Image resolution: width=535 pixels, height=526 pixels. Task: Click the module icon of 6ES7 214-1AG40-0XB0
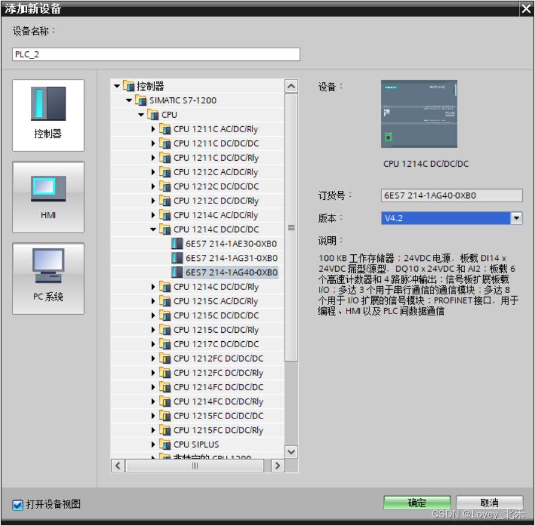tap(177, 272)
